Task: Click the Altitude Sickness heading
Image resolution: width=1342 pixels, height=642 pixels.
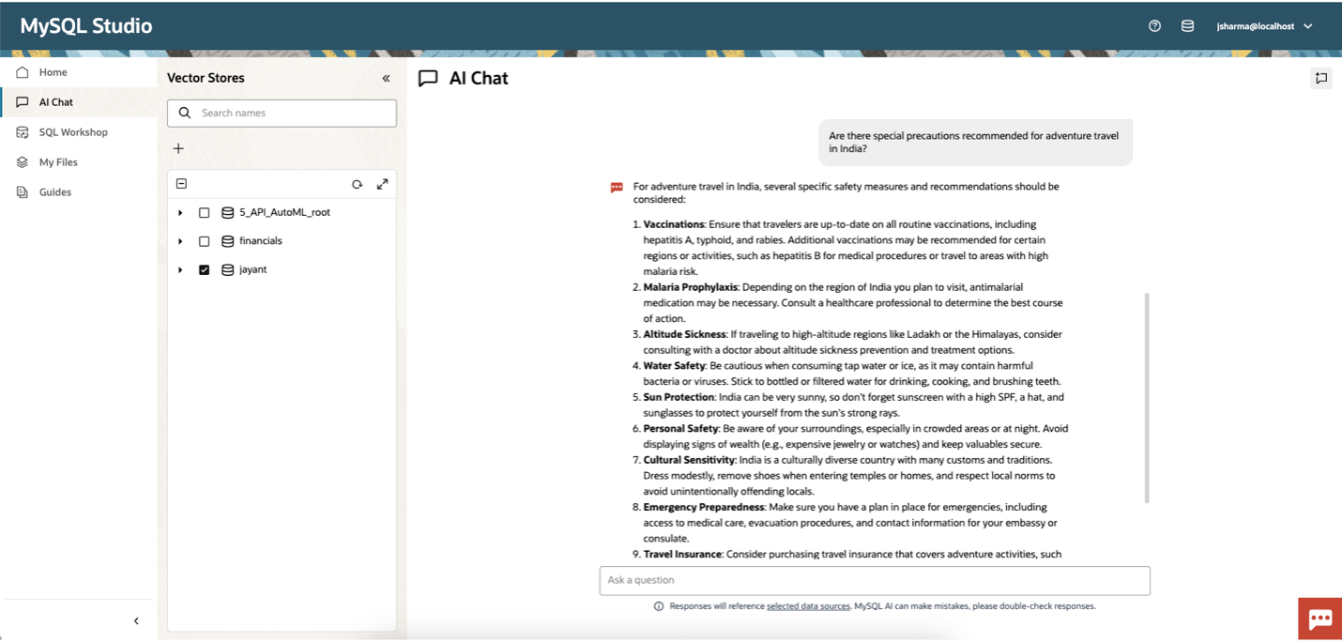Action: point(685,334)
